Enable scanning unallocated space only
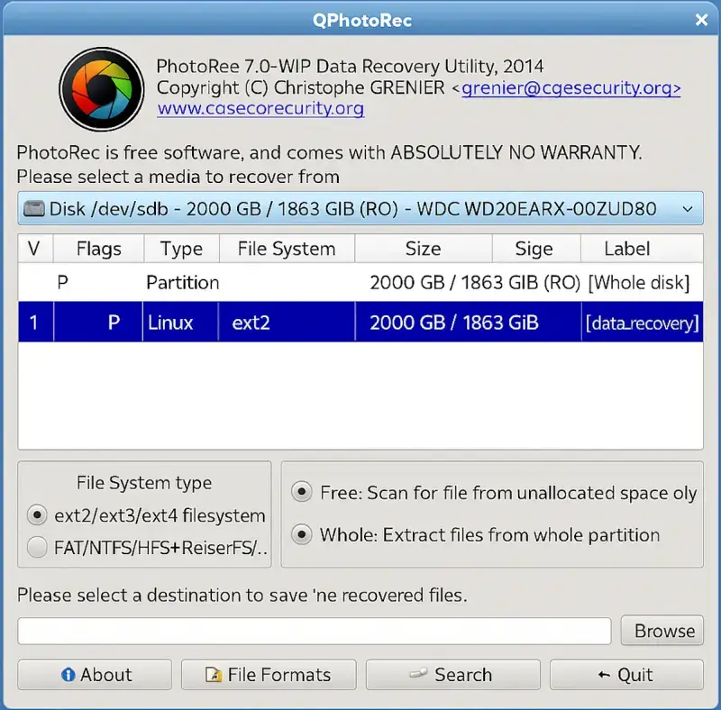 pos(303,493)
